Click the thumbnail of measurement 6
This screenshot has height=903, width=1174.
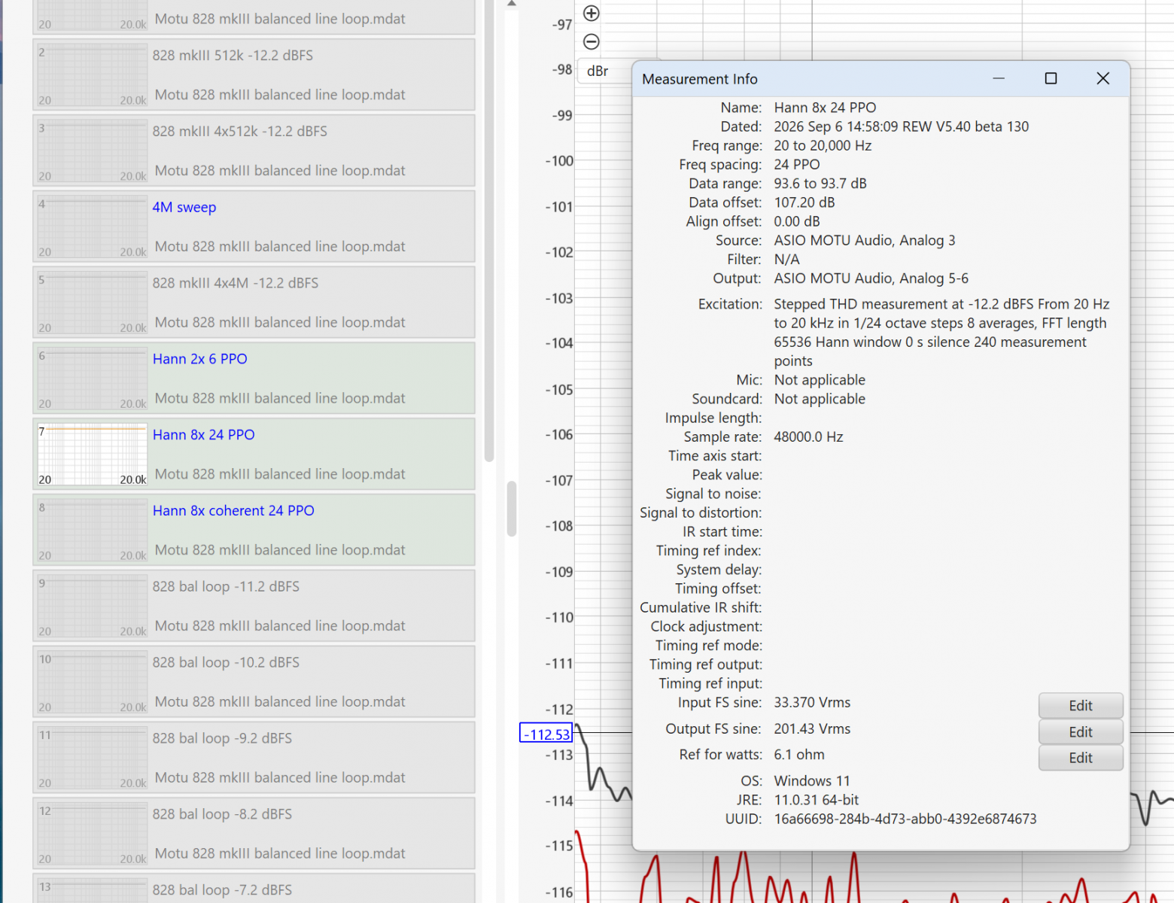pyautogui.click(x=93, y=379)
